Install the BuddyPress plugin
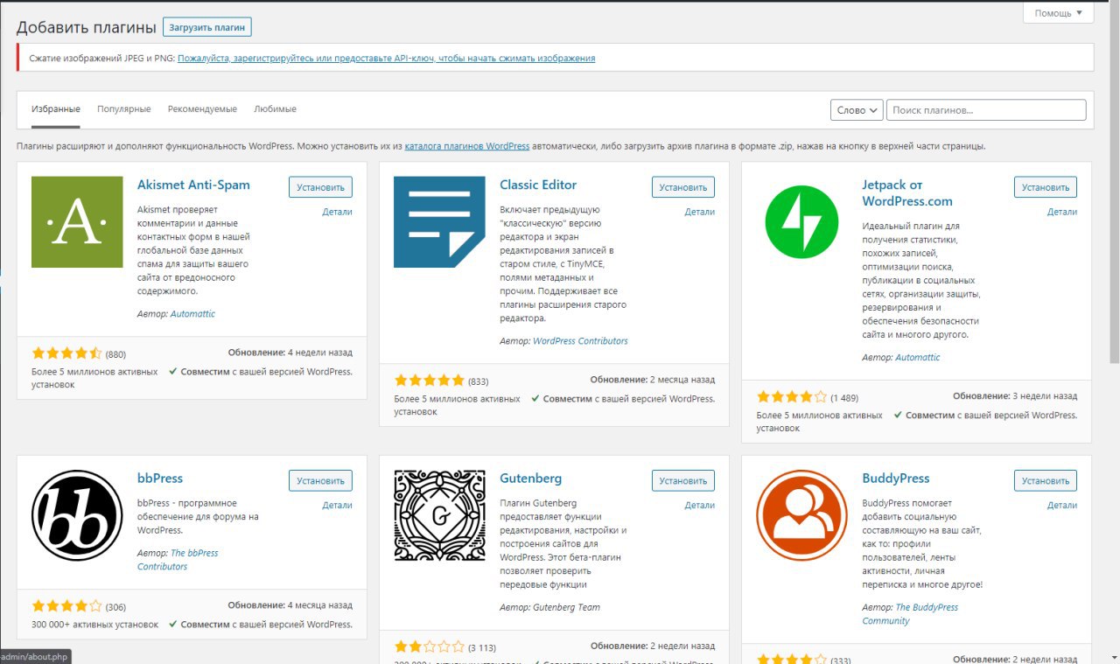The image size is (1120, 664). point(1046,480)
